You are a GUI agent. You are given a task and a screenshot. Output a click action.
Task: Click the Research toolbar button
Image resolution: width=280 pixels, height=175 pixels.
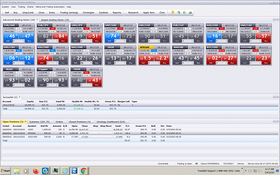click(x=134, y=13)
